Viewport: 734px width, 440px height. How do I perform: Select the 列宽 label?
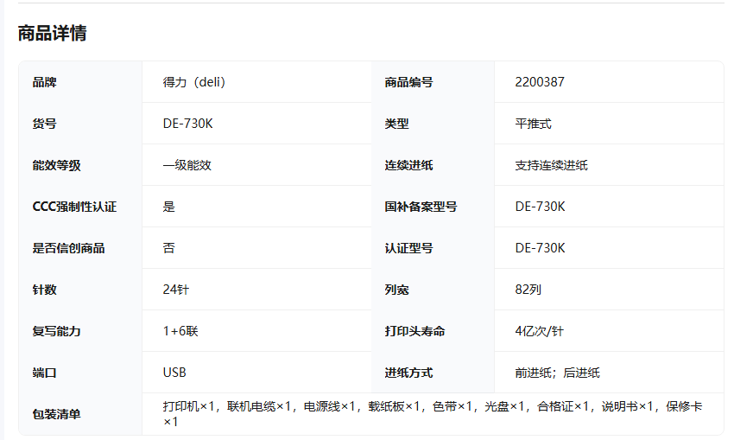point(396,290)
